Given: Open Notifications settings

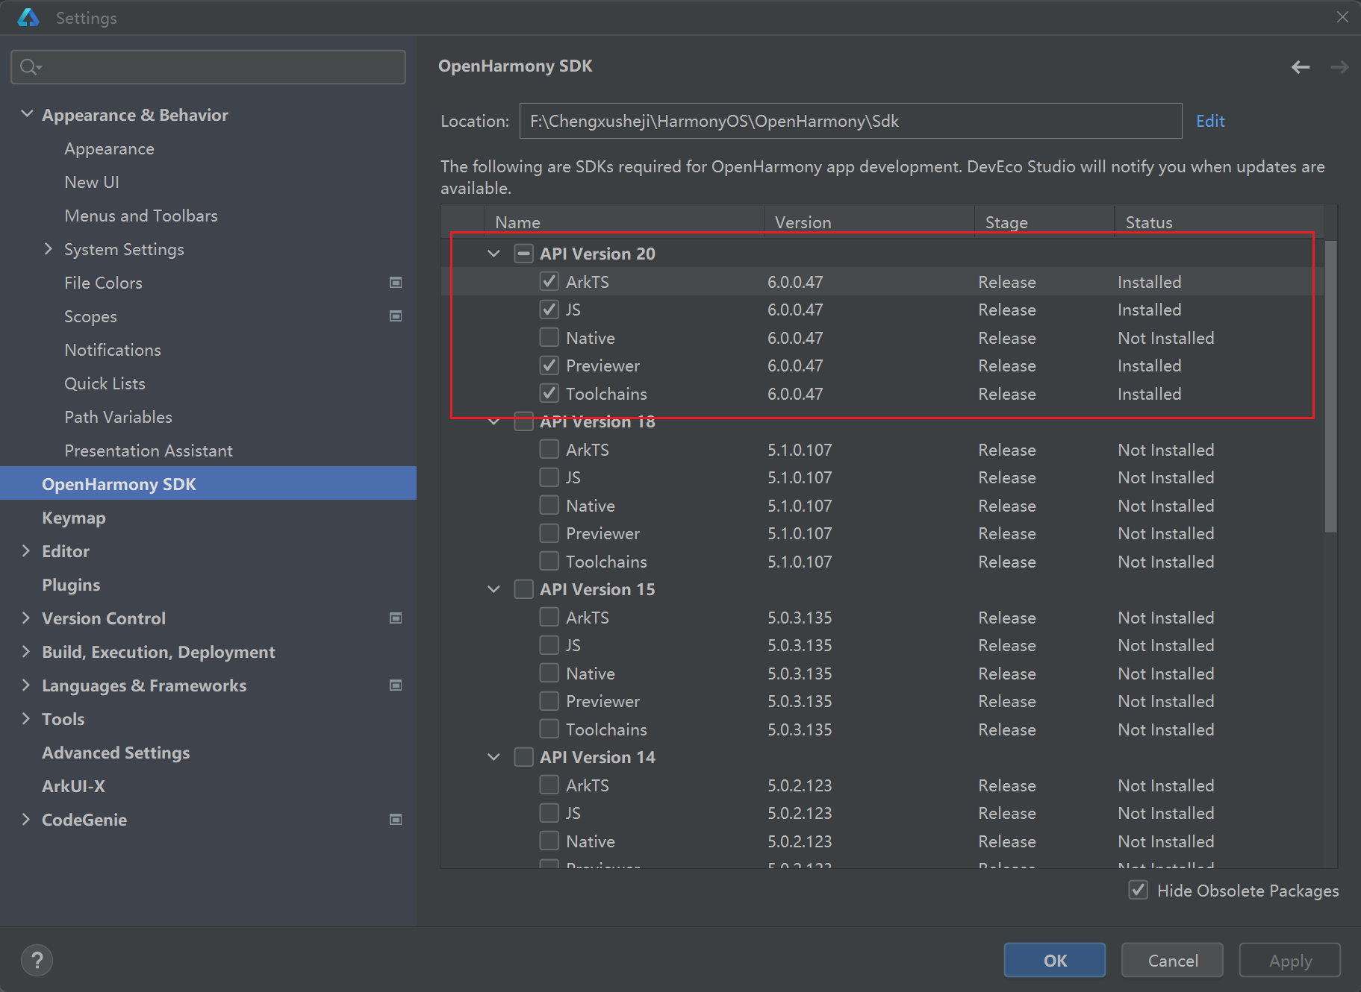Looking at the screenshot, I should pyautogui.click(x=113, y=350).
